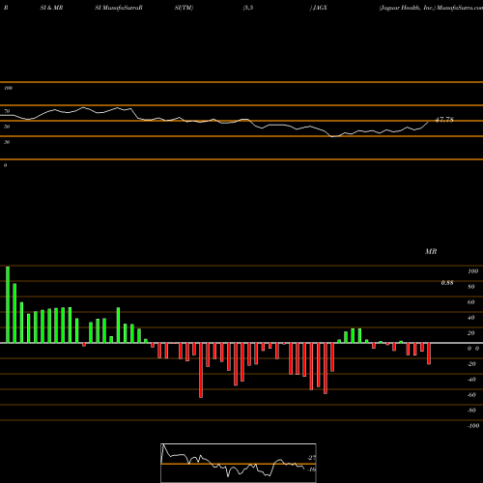Screen dimensions: 483x483
Task: Click the -20 label on MR axis
Action: pyautogui.click(x=471, y=364)
